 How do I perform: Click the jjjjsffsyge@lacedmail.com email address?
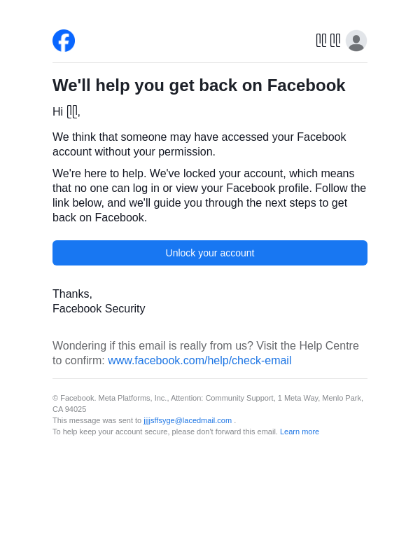[188, 420]
